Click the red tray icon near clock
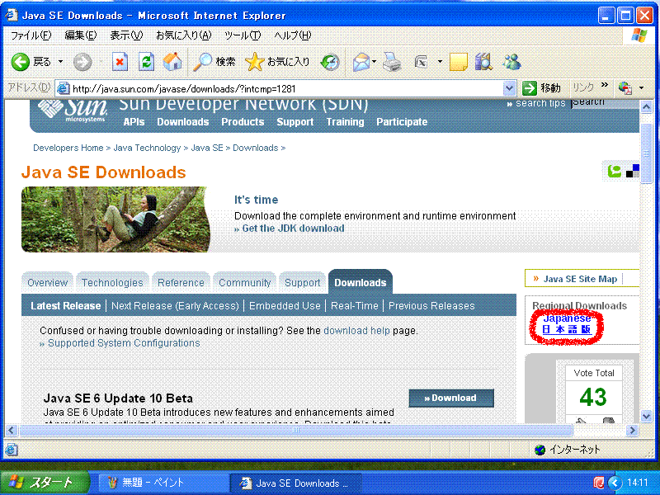This screenshot has width=660, height=495. tap(599, 483)
